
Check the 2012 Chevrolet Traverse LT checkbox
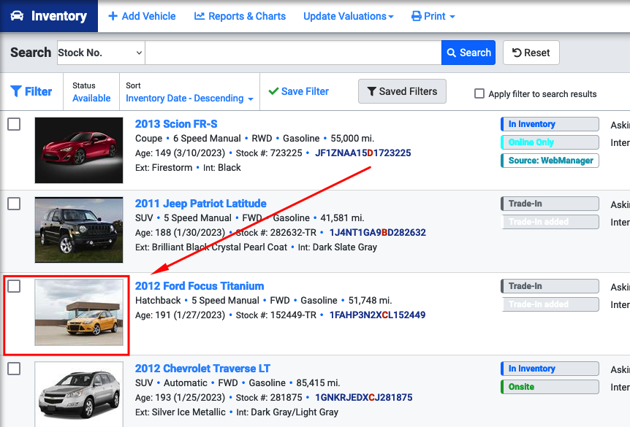click(14, 369)
